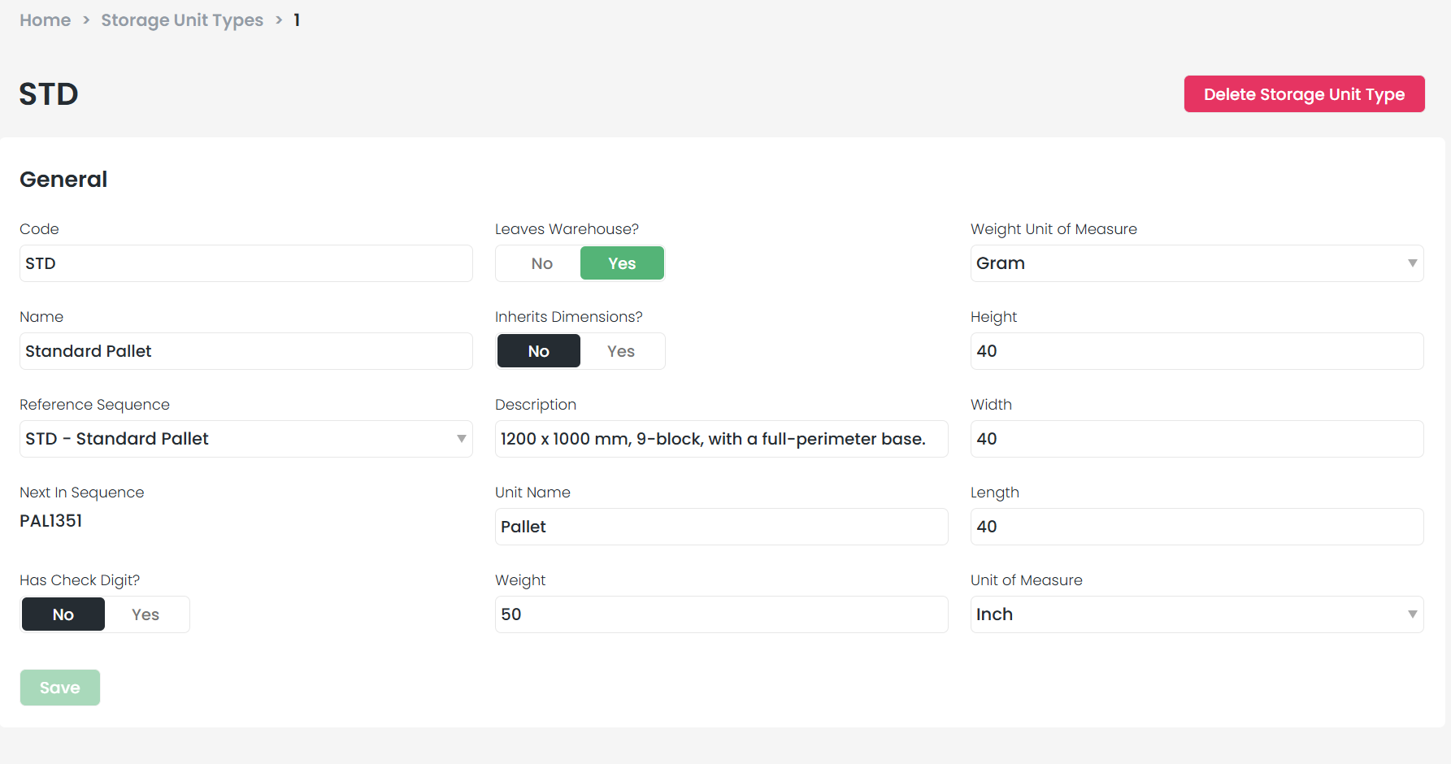The width and height of the screenshot is (1451, 764).
Task: Open the Inch Unit of Measure dropdown
Action: tap(1196, 614)
